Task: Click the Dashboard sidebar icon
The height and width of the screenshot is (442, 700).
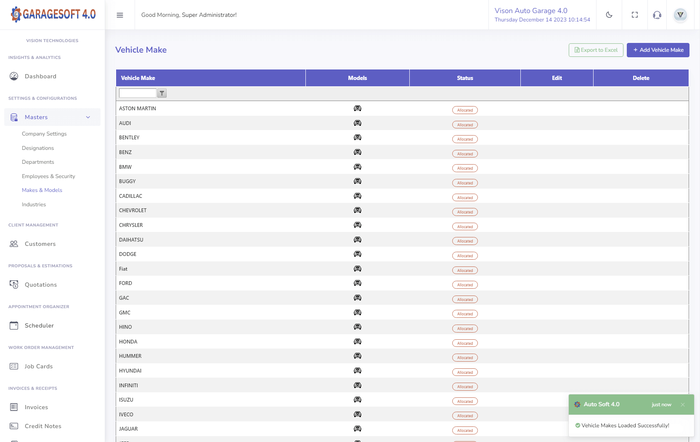Action: [x=14, y=76]
